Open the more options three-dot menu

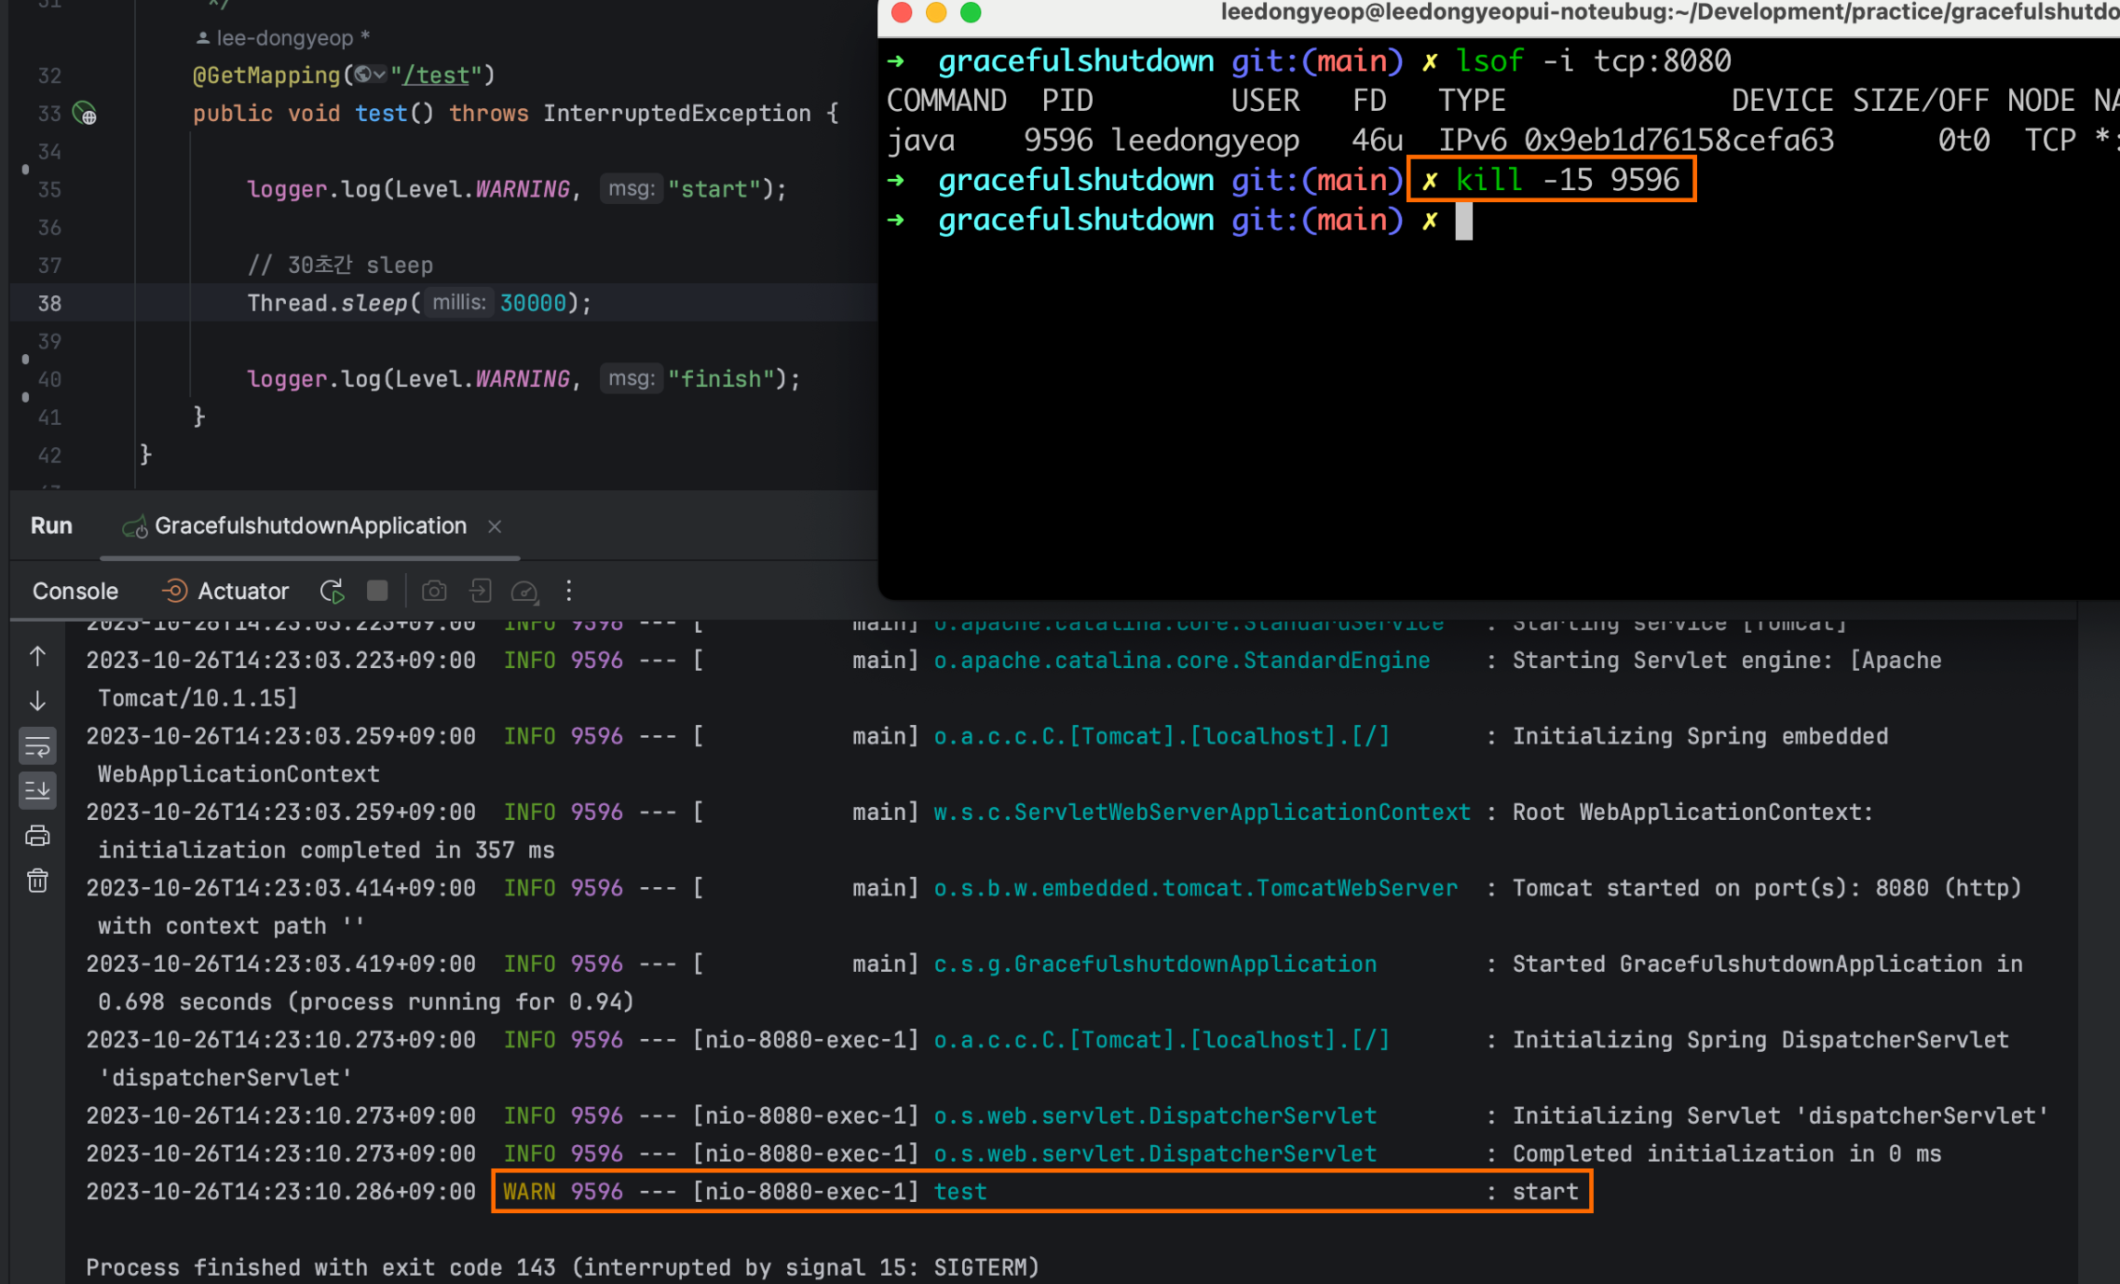[569, 591]
